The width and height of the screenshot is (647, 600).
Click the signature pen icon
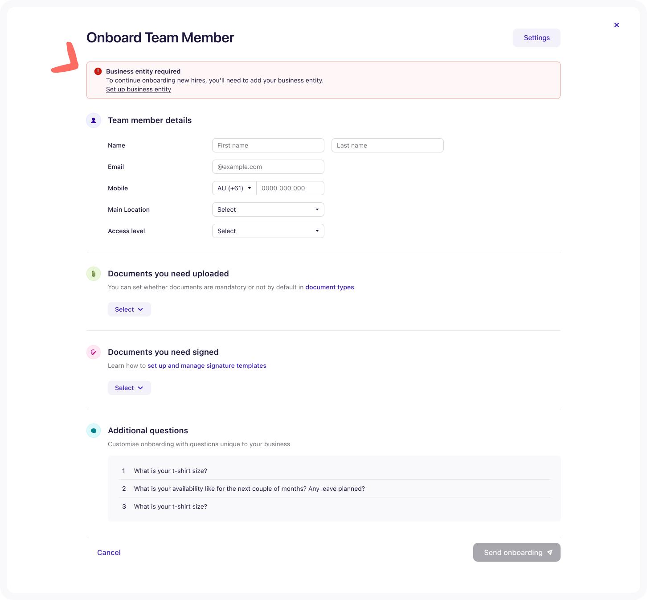point(94,352)
